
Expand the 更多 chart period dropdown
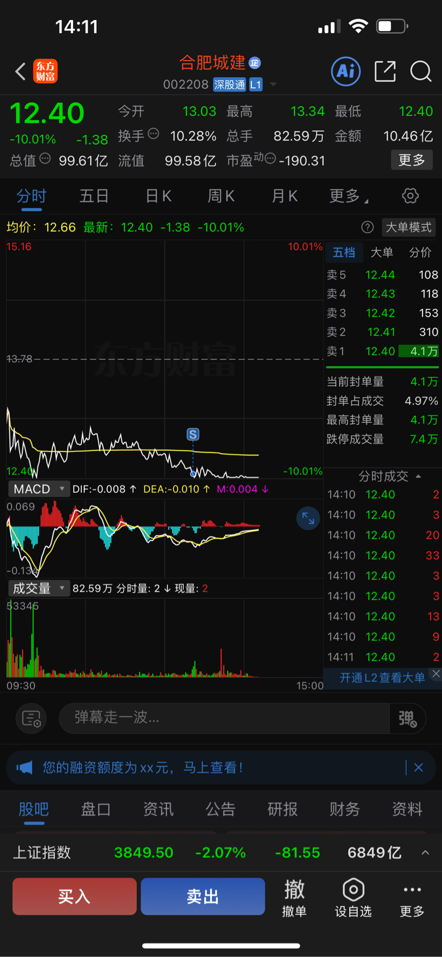coord(349,196)
